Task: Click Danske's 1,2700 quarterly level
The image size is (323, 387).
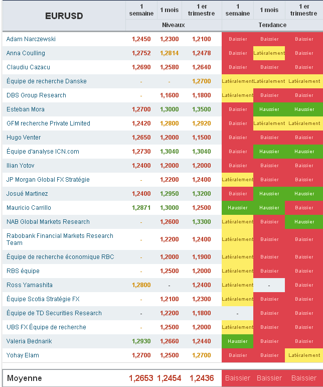Action: 202,81
